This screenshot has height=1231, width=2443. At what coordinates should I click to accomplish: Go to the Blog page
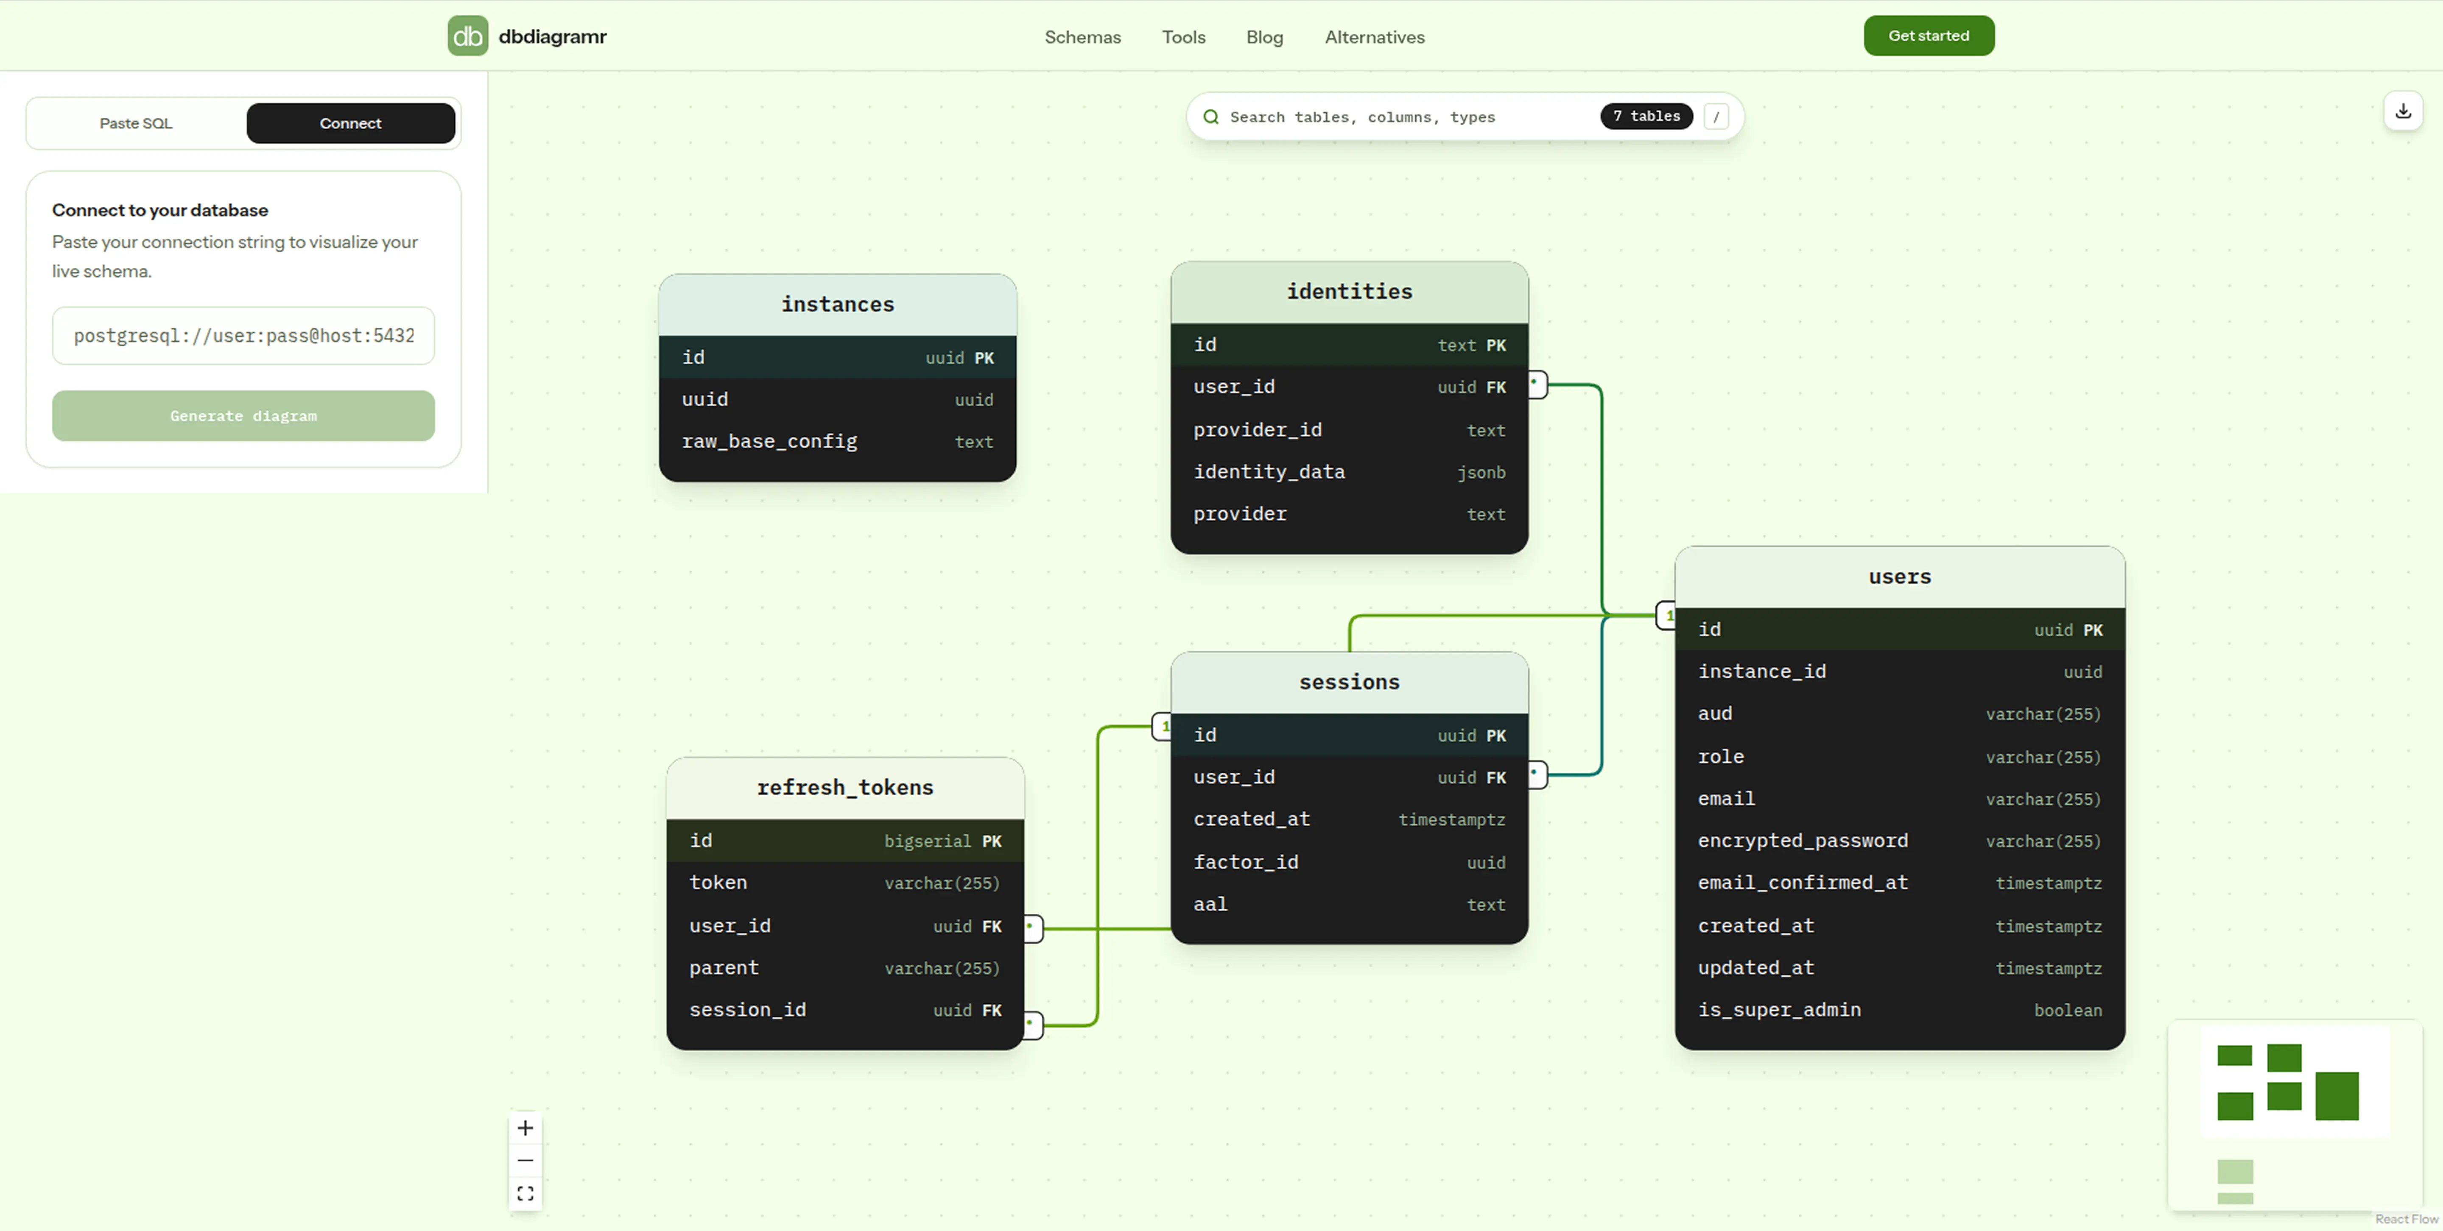click(1264, 37)
